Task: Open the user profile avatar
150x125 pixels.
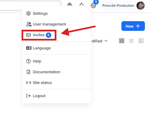Action: coord(141,6)
